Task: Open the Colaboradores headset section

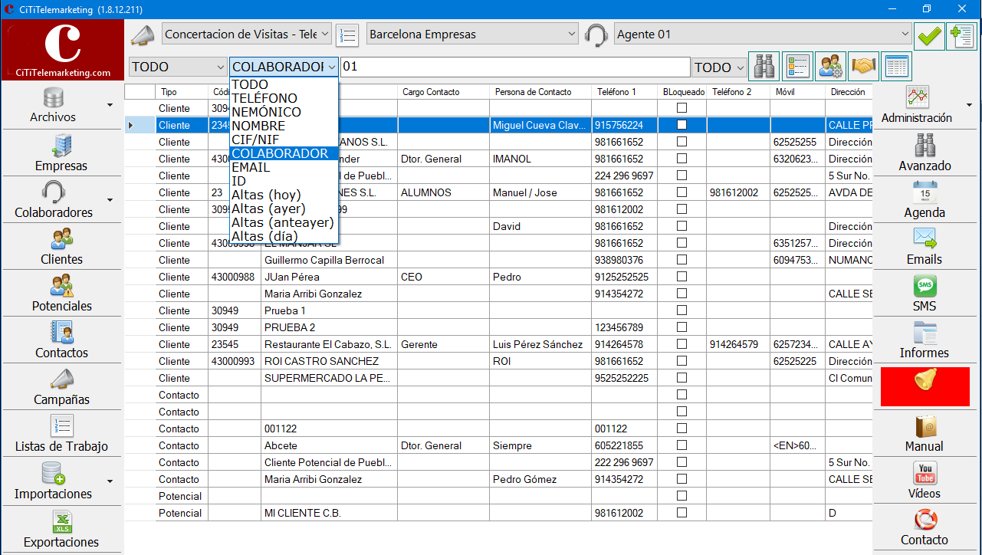Action: pyautogui.click(x=53, y=199)
